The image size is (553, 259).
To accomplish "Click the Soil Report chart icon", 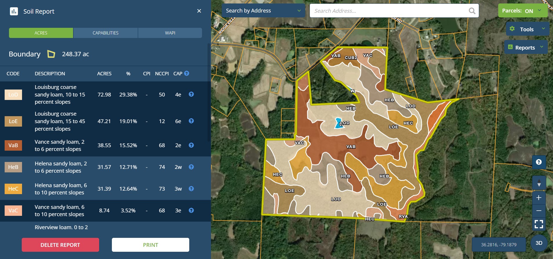I will pyautogui.click(x=14, y=11).
